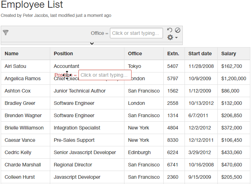Screen dimensions: 251x184
Task: Sort by Office column header
Action: (x=135, y=53)
